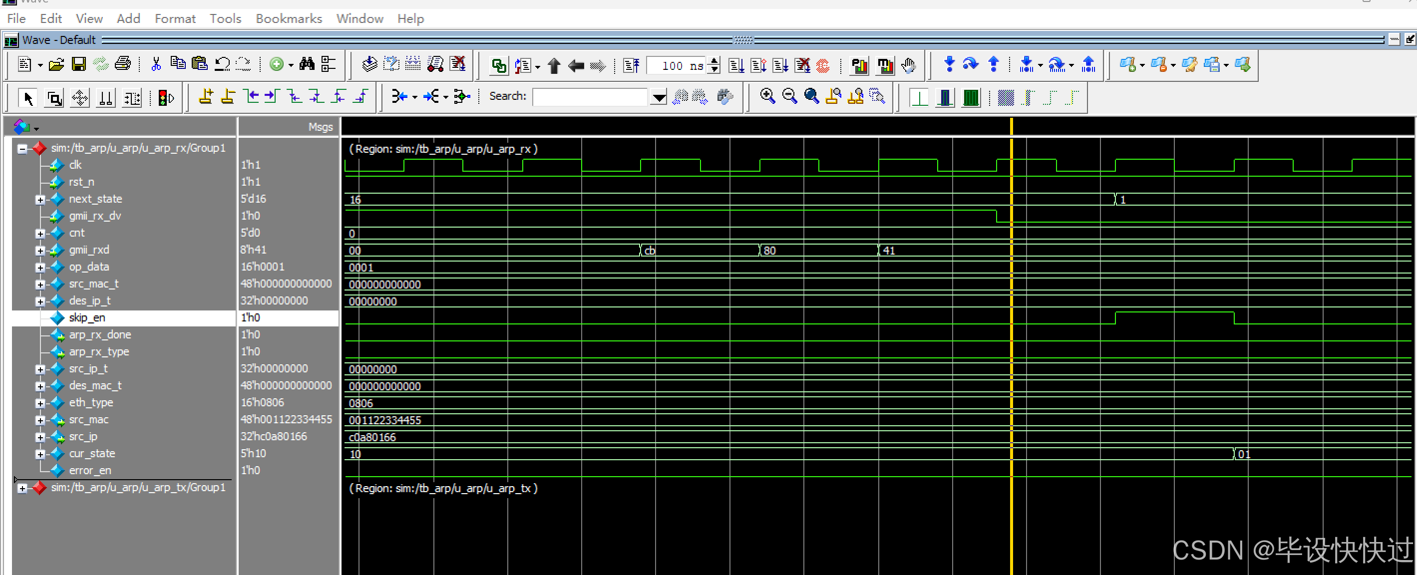1417x575 pixels.
Task: Expand the cnt signal
Action: [x=40, y=234]
